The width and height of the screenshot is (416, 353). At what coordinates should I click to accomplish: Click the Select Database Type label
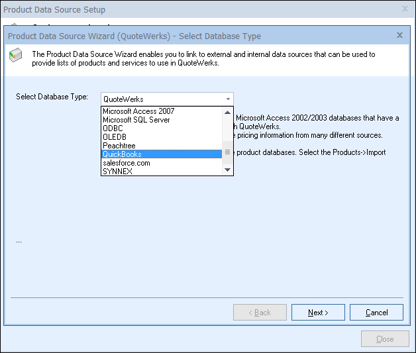[52, 97]
